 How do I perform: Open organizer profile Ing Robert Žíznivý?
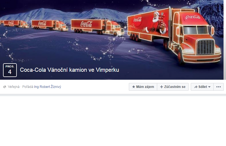click(x=48, y=87)
